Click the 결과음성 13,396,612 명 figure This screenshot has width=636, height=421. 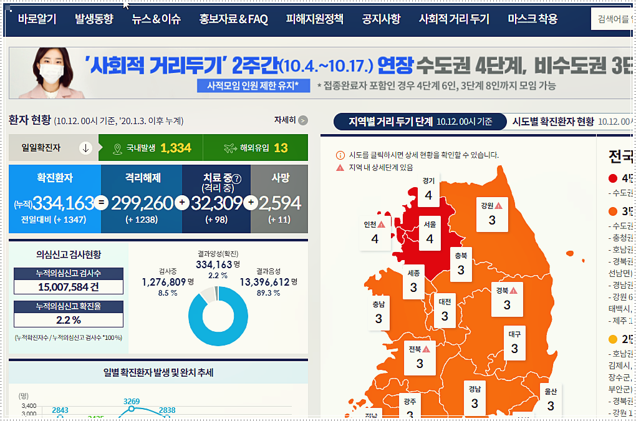tap(269, 282)
